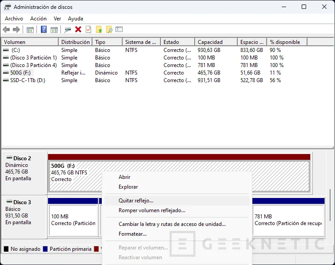Click the '465,76 GB' capacity cell in list
Viewport: 335px width, 265px height.
coord(209,73)
